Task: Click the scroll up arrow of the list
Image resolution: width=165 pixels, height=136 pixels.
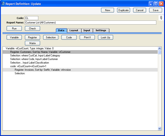Action: coord(160,49)
